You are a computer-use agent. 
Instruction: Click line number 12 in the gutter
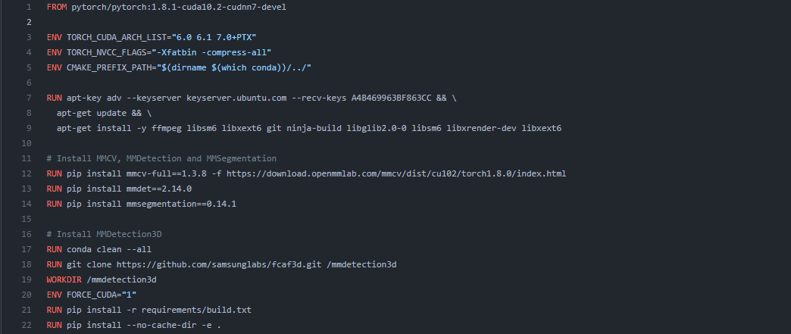27,173
